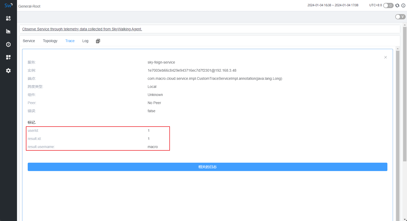
Task: Switch to the Topology tab
Action: (x=50, y=41)
